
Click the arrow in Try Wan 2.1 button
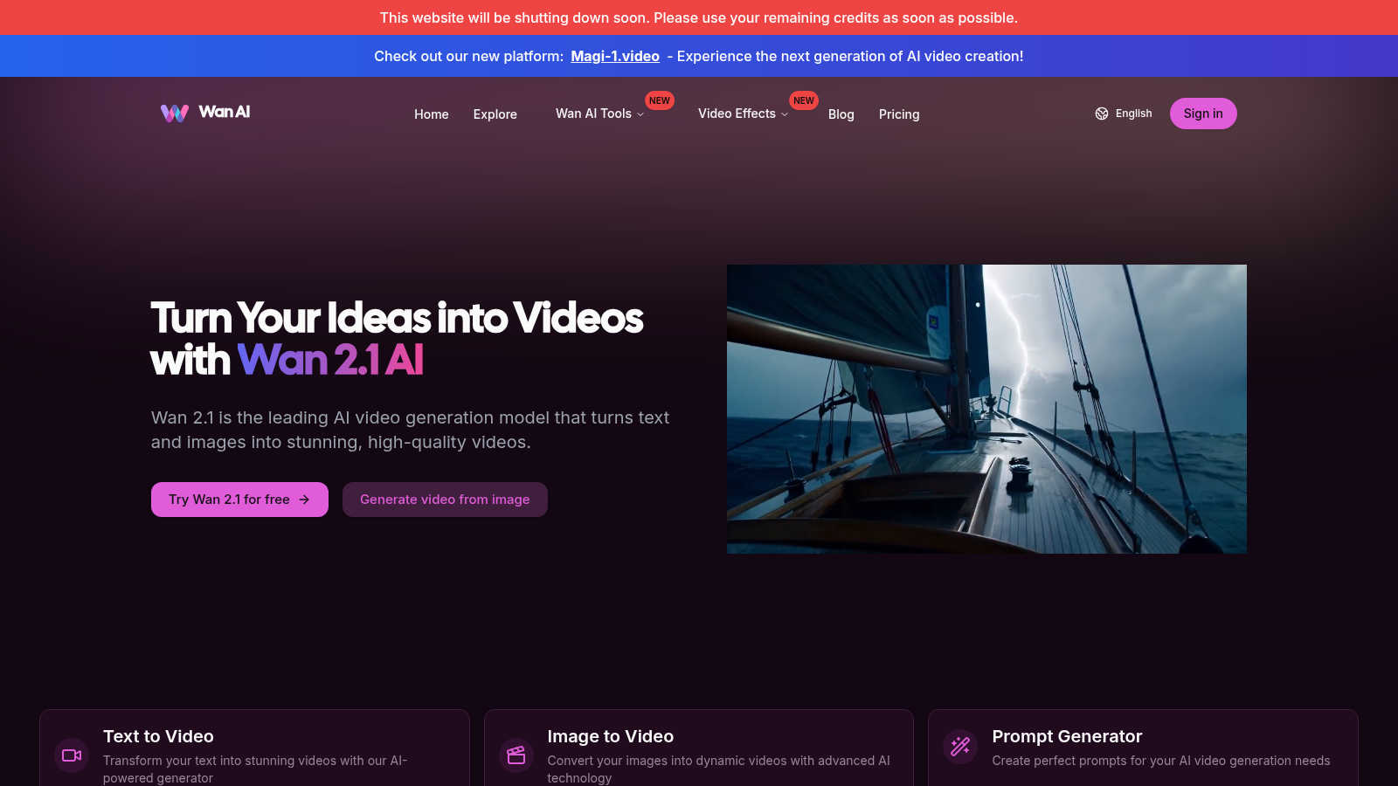tap(304, 500)
